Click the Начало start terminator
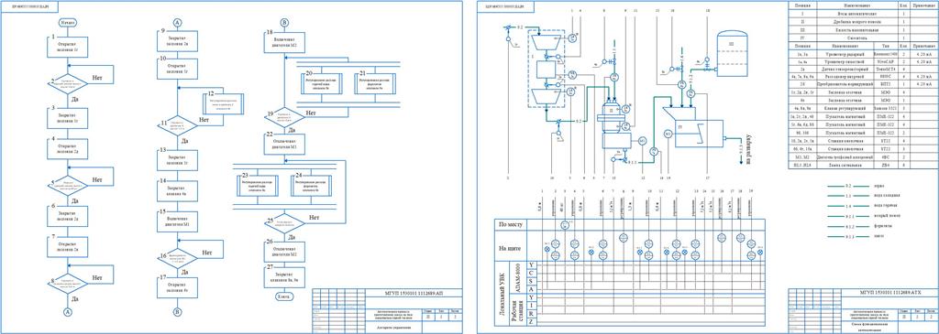 [x=66, y=22]
